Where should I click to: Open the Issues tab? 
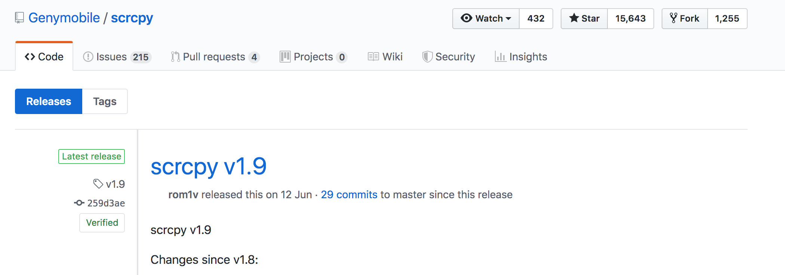coord(117,57)
